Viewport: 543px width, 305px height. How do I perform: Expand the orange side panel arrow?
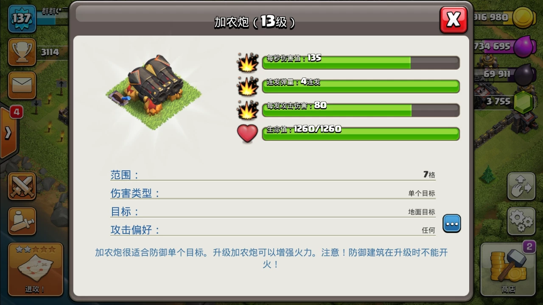(8, 133)
